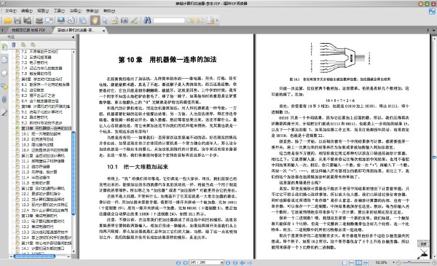437x266 pixels.
Task: Select bookmark 13.1 in the outline
Action: (43, 222)
